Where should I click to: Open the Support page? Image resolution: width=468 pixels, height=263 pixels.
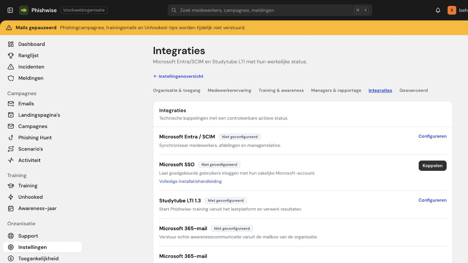tap(42, 236)
